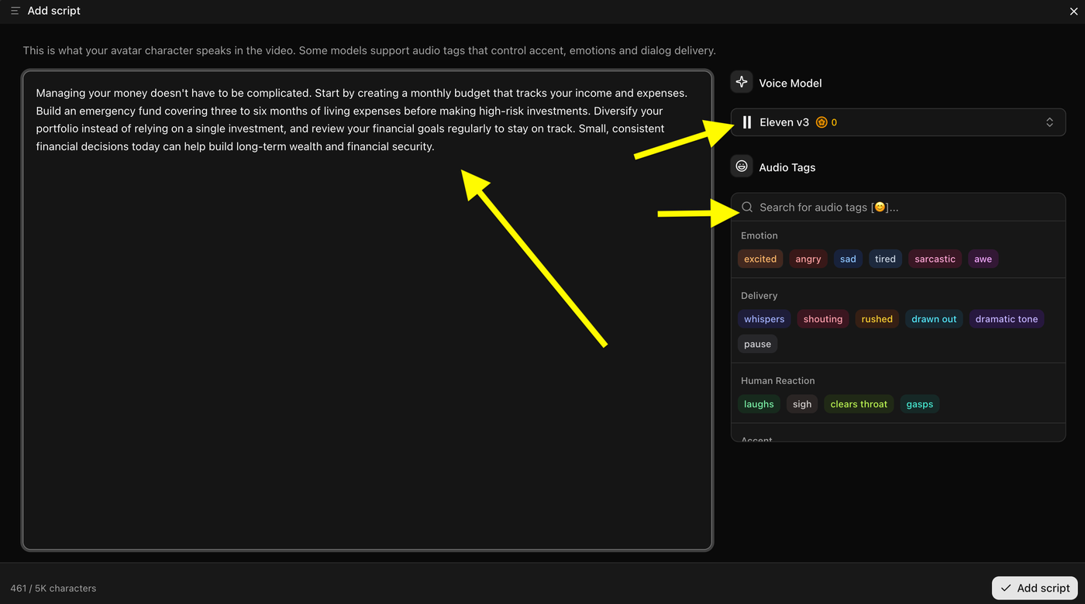Viewport: 1085px width, 604px height.
Task: Click the sparkle Voice Model icon
Action: [x=742, y=82]
